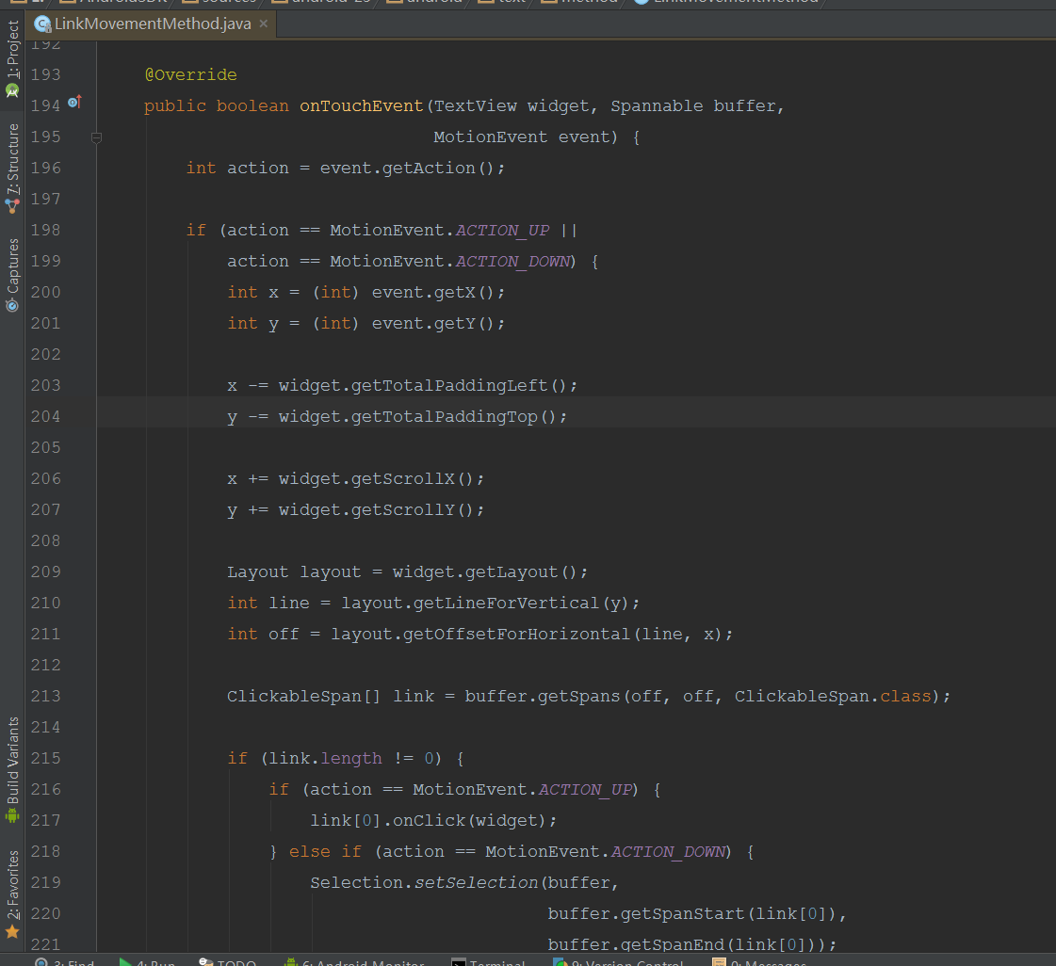Open the 1: Project tool window

pyautogui.click(x=12, y=57)
